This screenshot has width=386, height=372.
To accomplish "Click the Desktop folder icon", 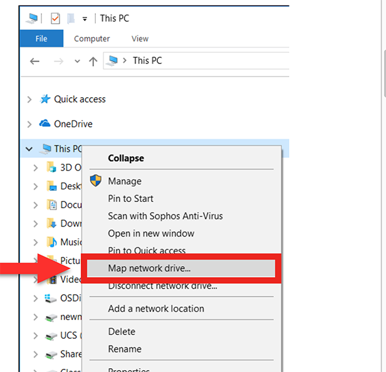I will (51, 186).
